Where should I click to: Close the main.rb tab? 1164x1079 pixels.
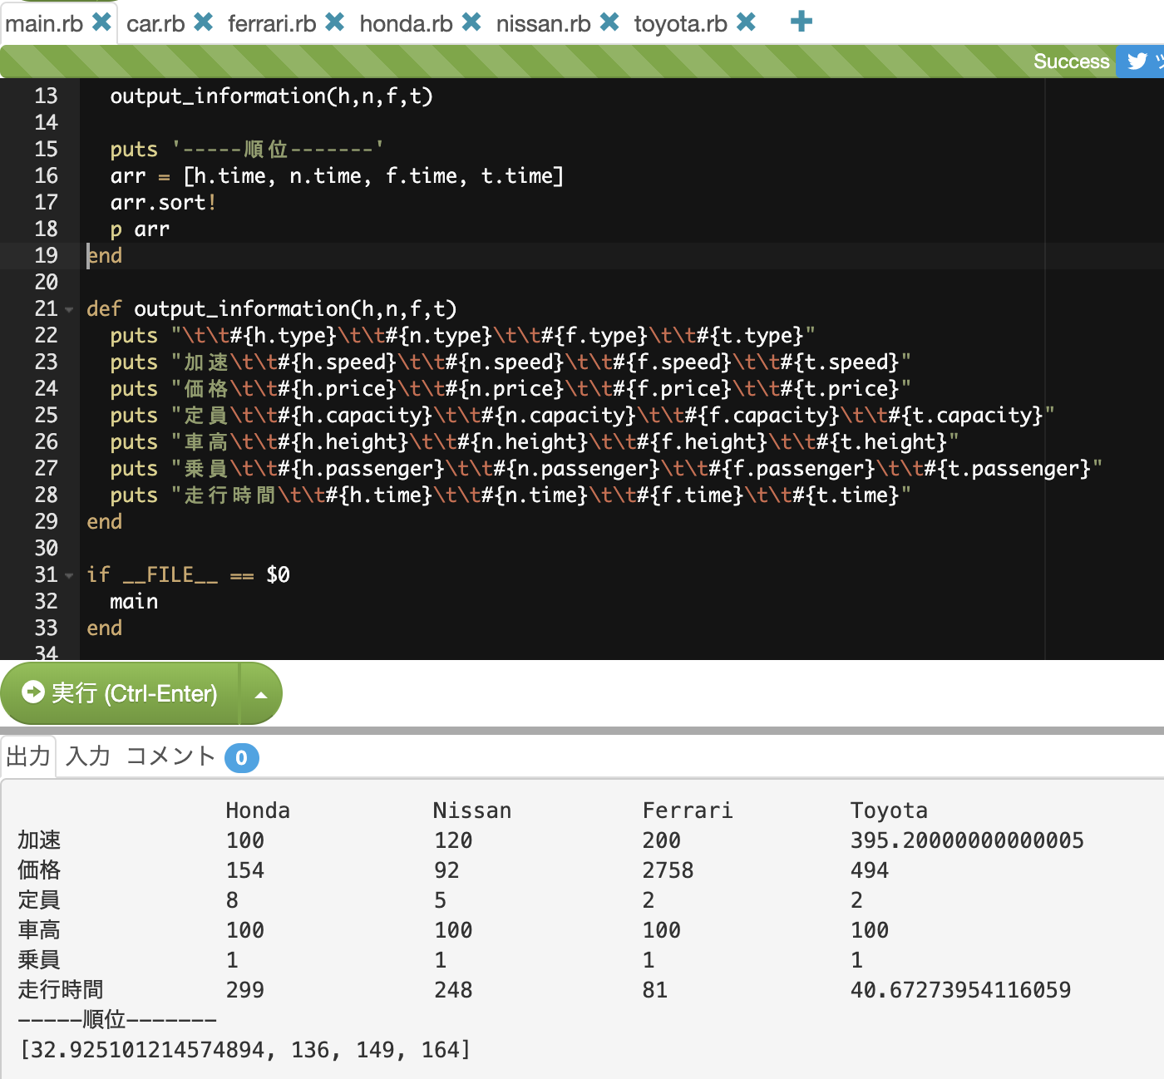click(x=101, y=22)
